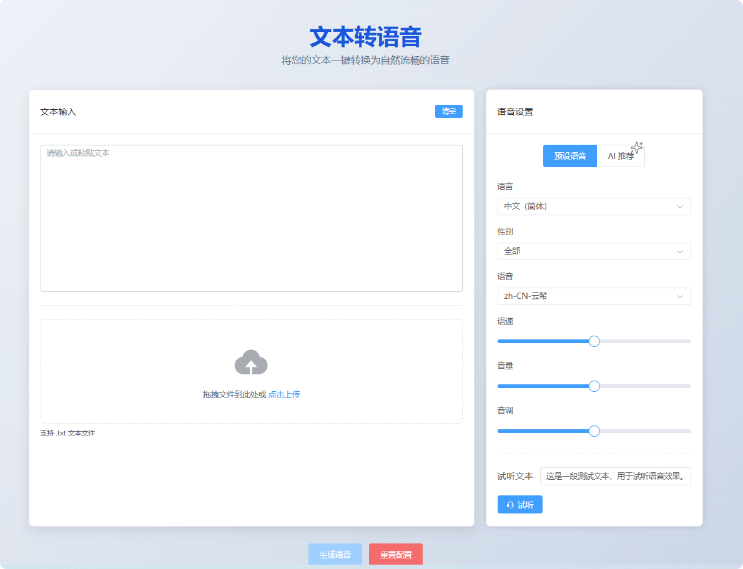743x569 pixels.
Task: Click the 音调 pitch slider handle
Action: pyautogui.click(x=594, y=430)
